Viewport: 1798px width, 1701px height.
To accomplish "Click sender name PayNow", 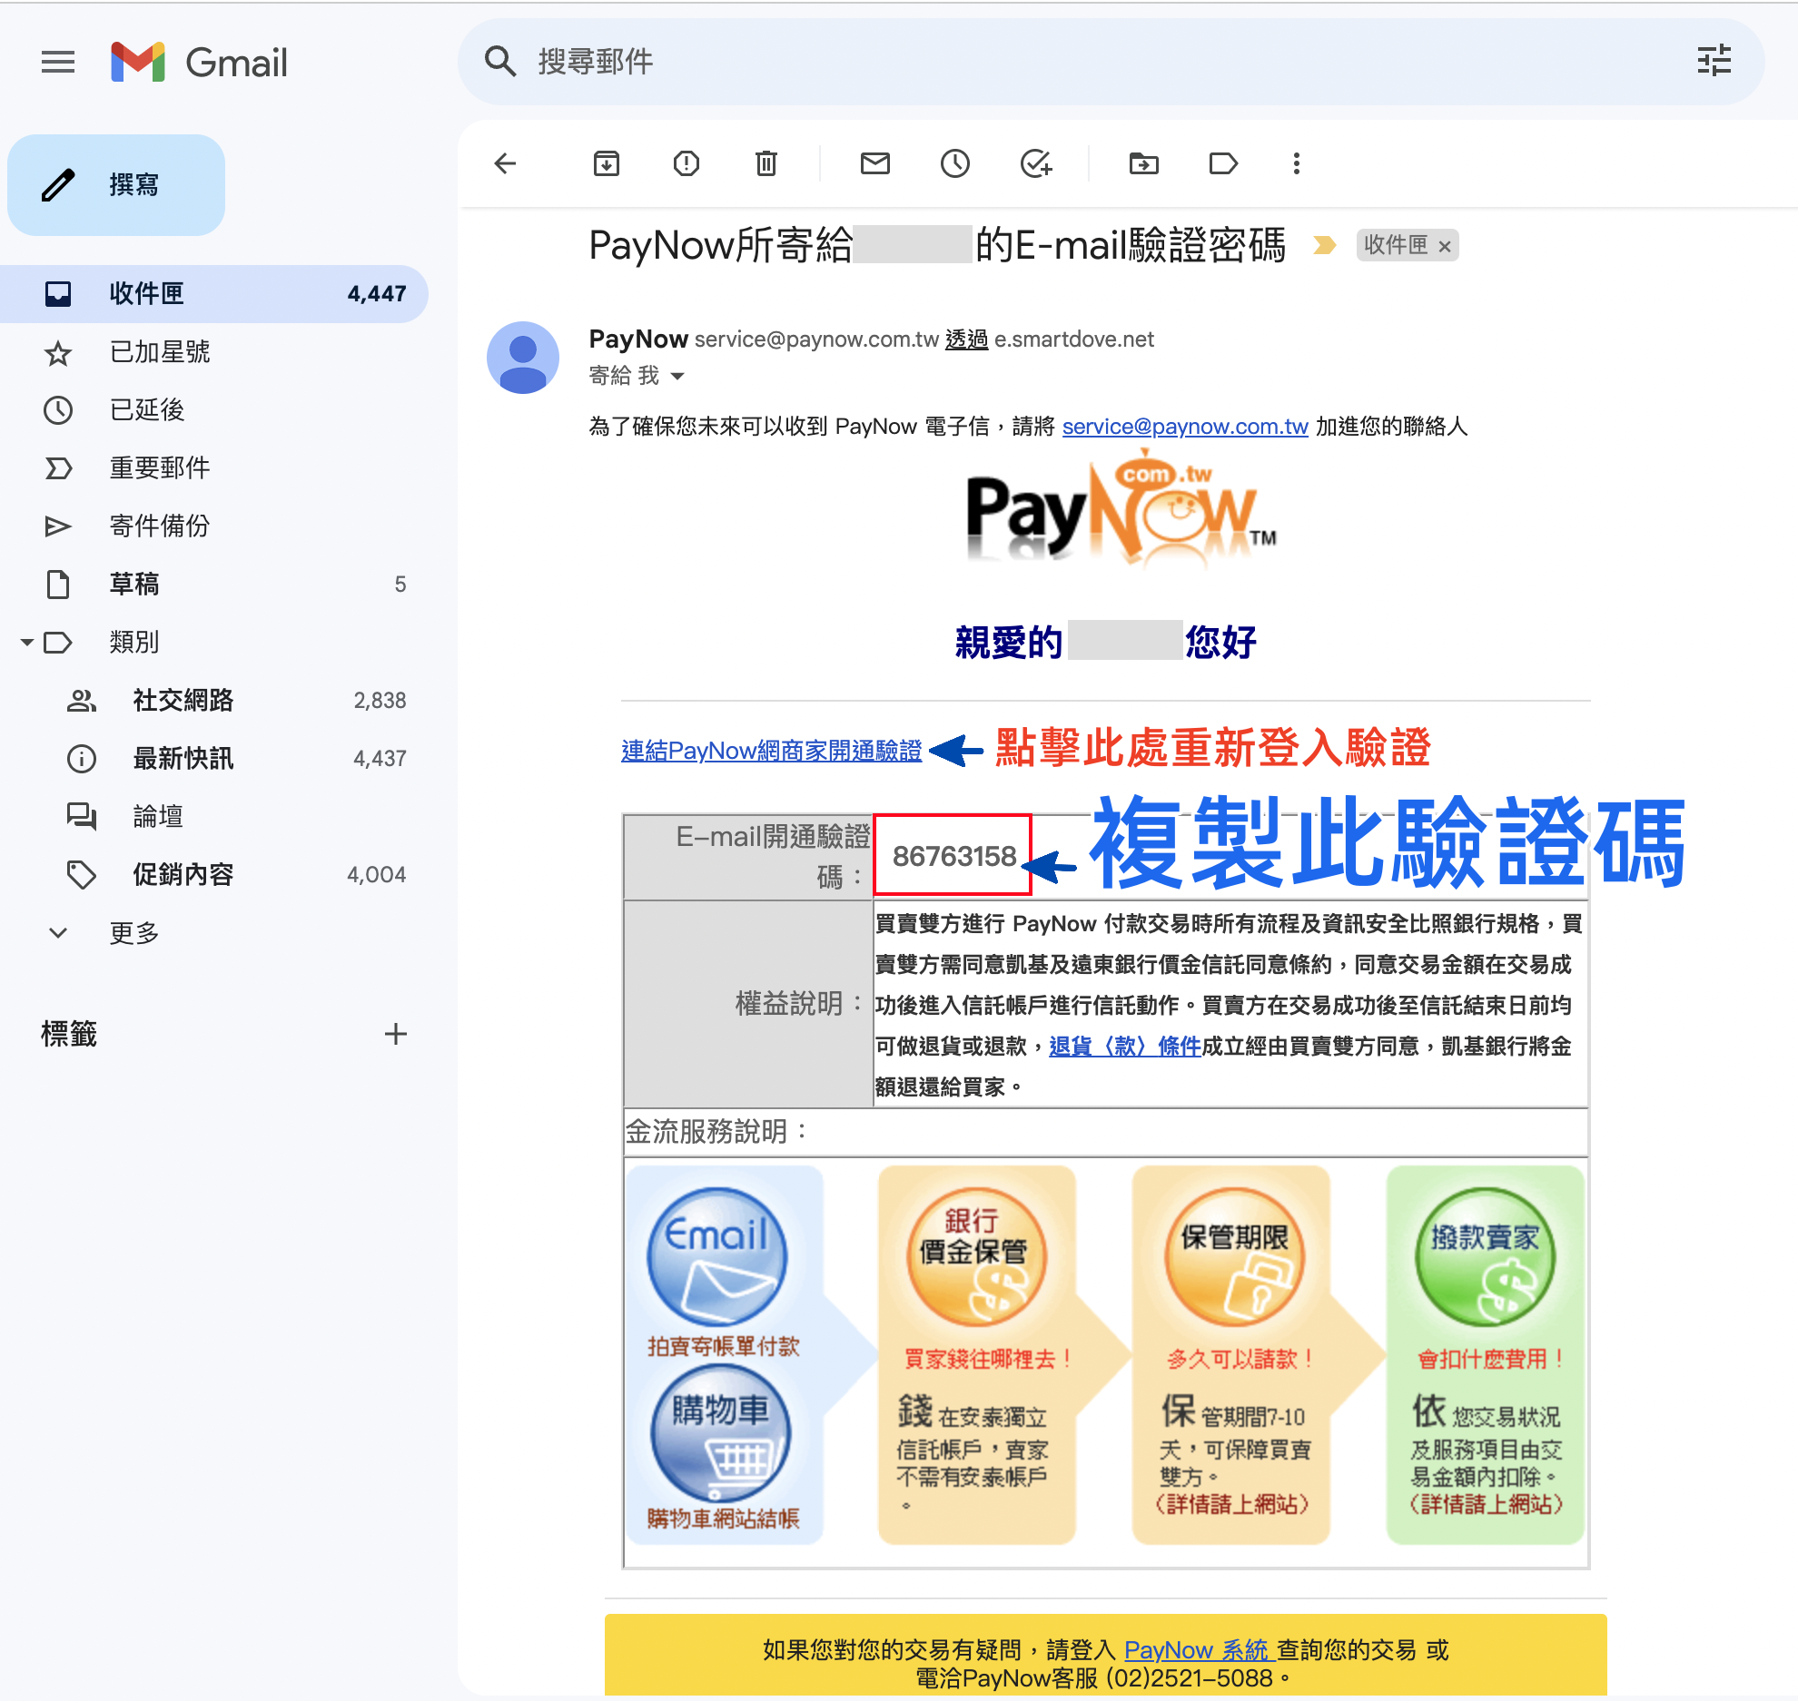I will 638,339.
